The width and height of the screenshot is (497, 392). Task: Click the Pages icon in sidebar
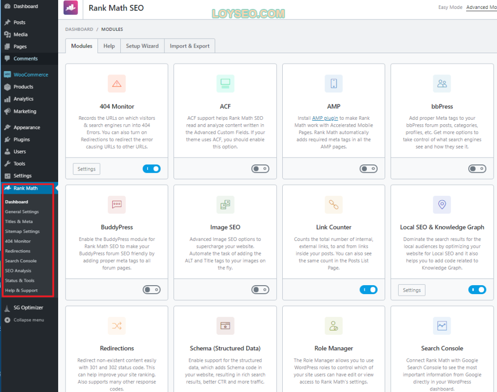[x=7, y=46]
